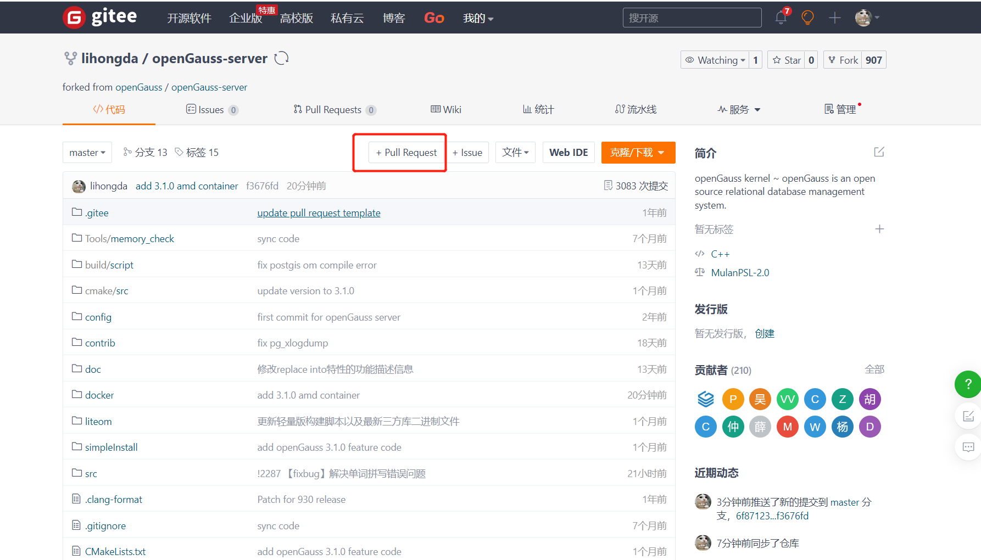Open the 企业版 nav item
The height and width of the screenshot is (560, 981).
(246, 18)
